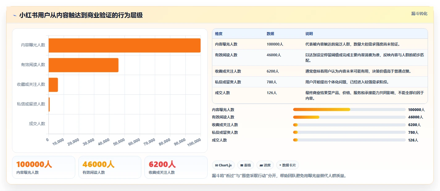Click the 46000人 data card

coord(110,167)
